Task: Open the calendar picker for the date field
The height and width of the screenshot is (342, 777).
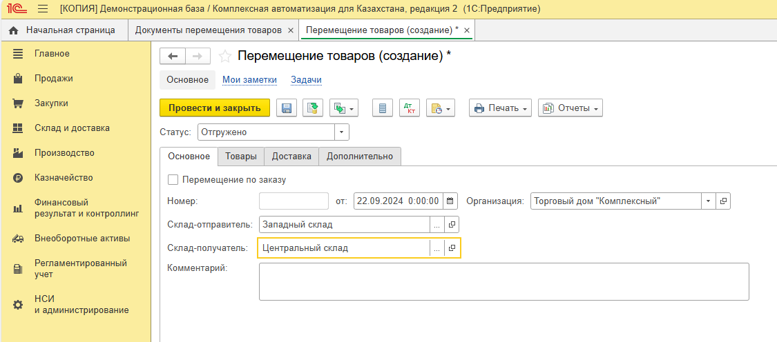Action: [x=450, y=201]
